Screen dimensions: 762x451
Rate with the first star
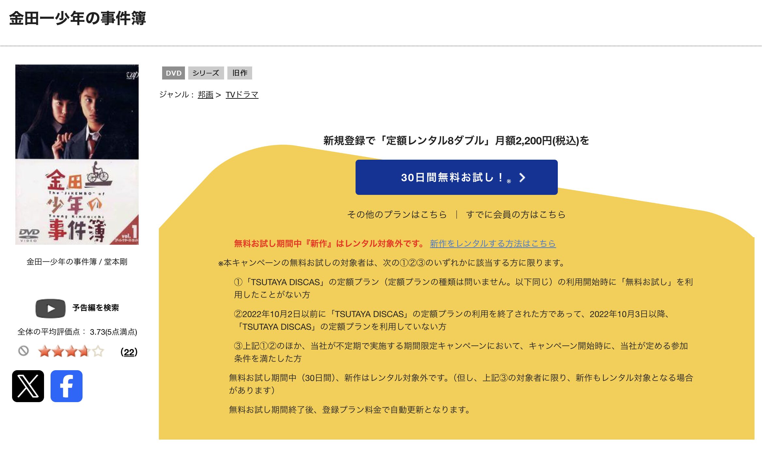44,351
